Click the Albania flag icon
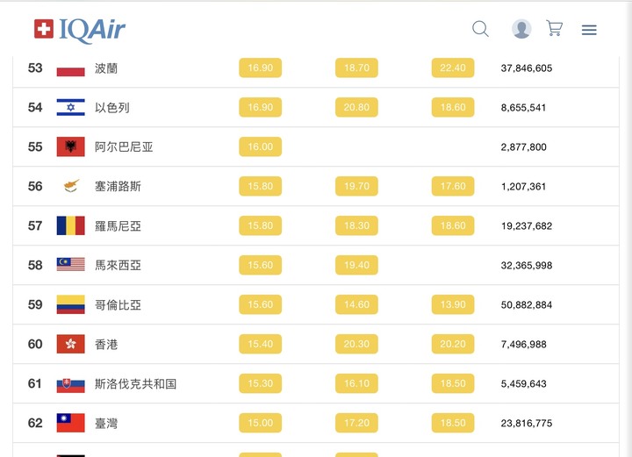This screenshot has height=457, width=632. 70,146
